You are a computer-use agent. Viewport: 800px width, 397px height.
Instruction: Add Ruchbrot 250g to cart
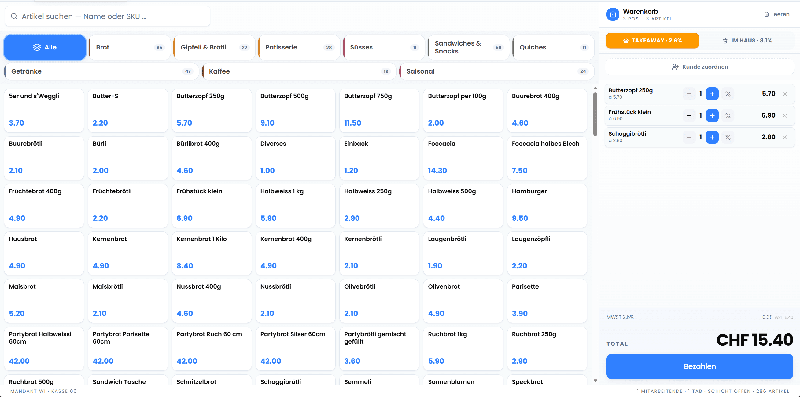[x=547, y=349]
